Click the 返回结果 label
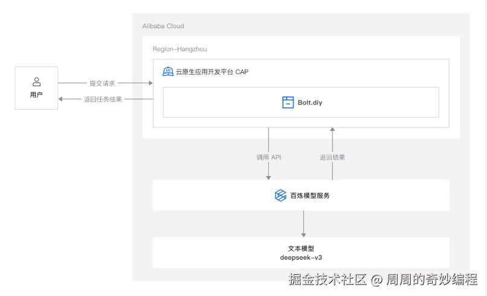 (x=332, y=157)
